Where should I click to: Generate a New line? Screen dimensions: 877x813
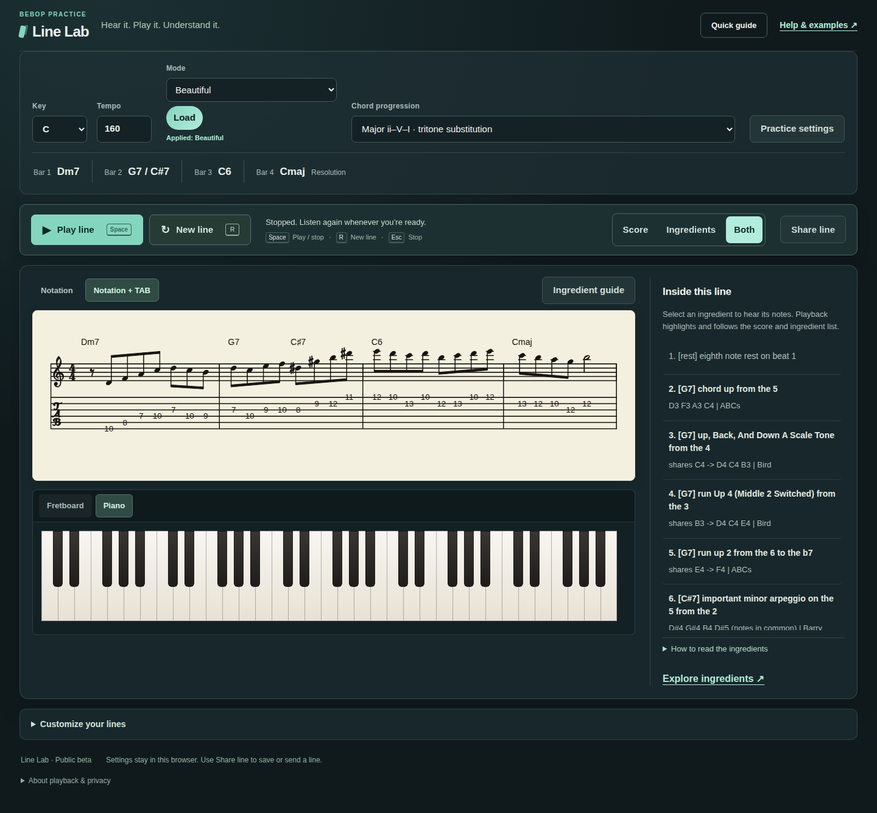(x=200, y=230)
